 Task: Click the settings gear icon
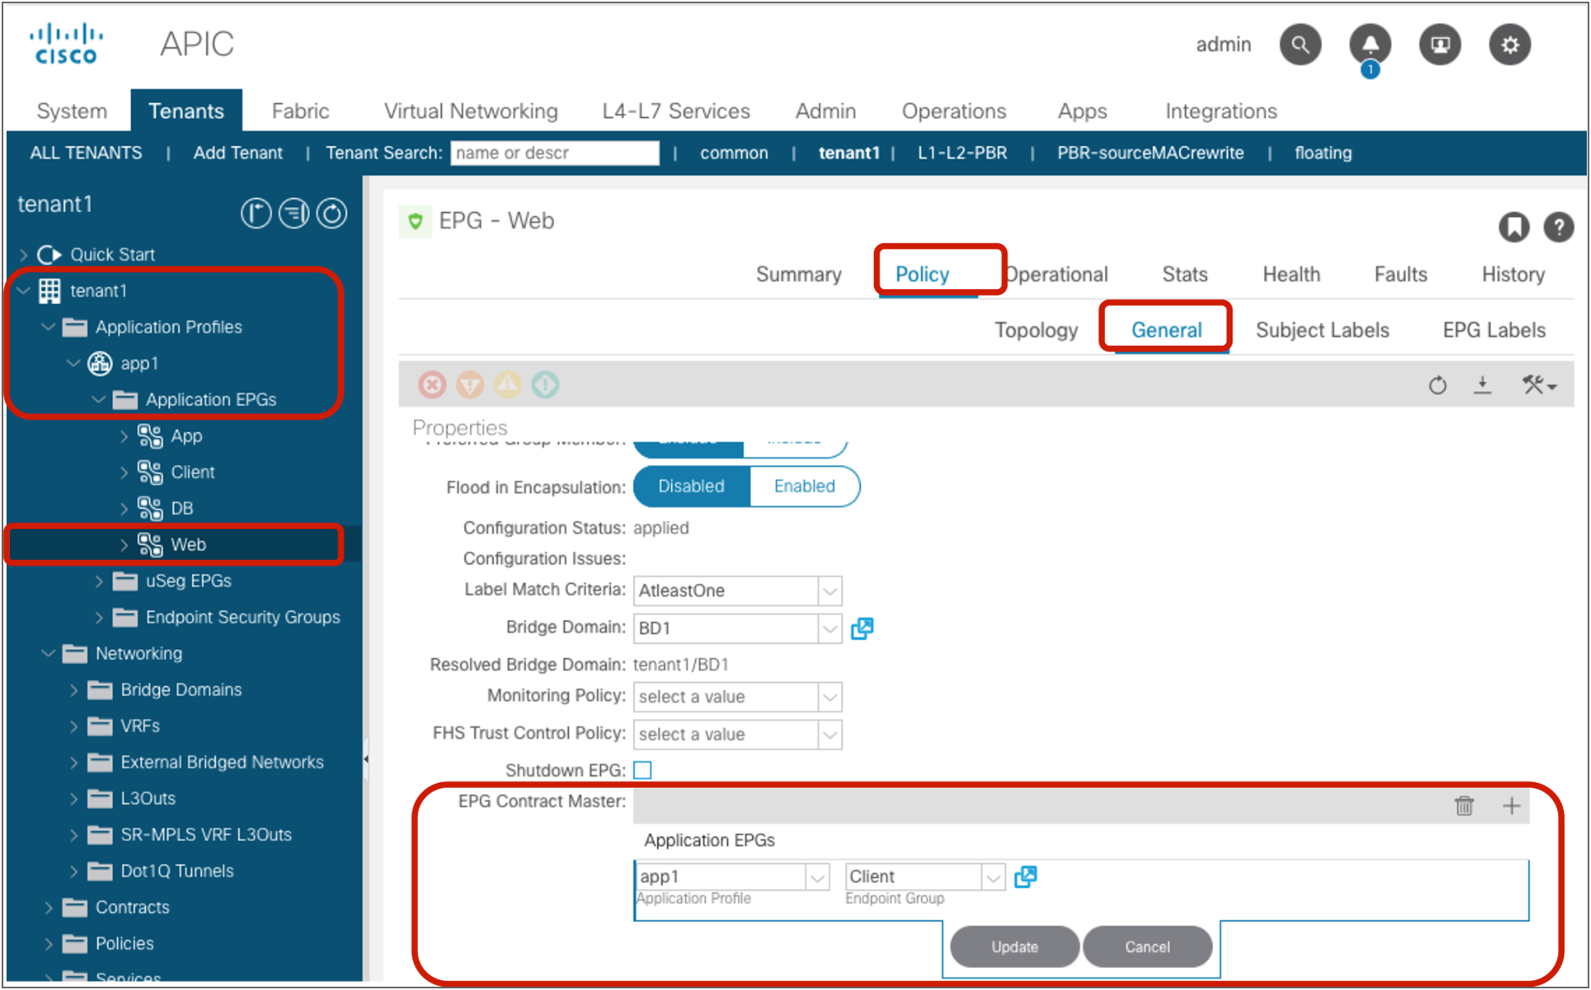(1510, 44)
